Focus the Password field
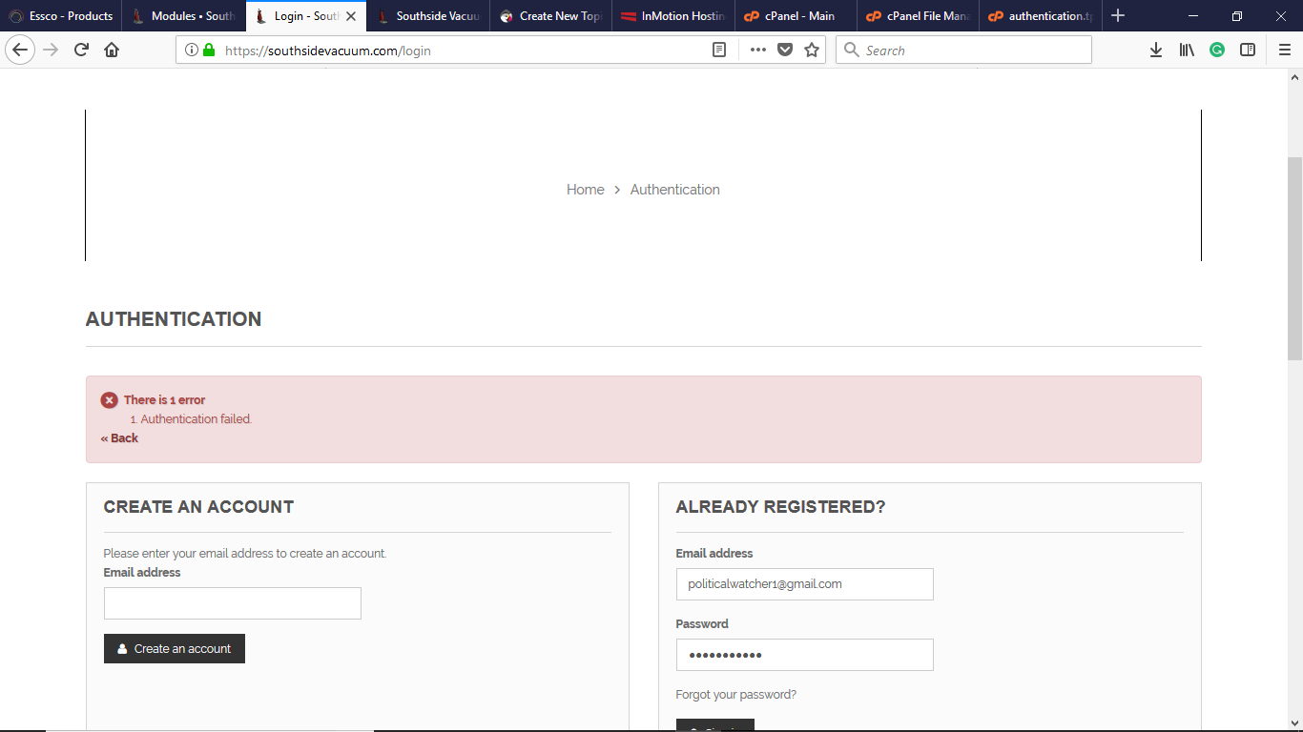Image resolution: width=1303 pixels, height=732 pixels. [805, 655]
